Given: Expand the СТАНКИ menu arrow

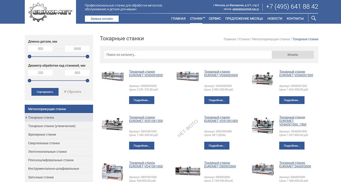Looking at the screenshot, I should 204,18.
